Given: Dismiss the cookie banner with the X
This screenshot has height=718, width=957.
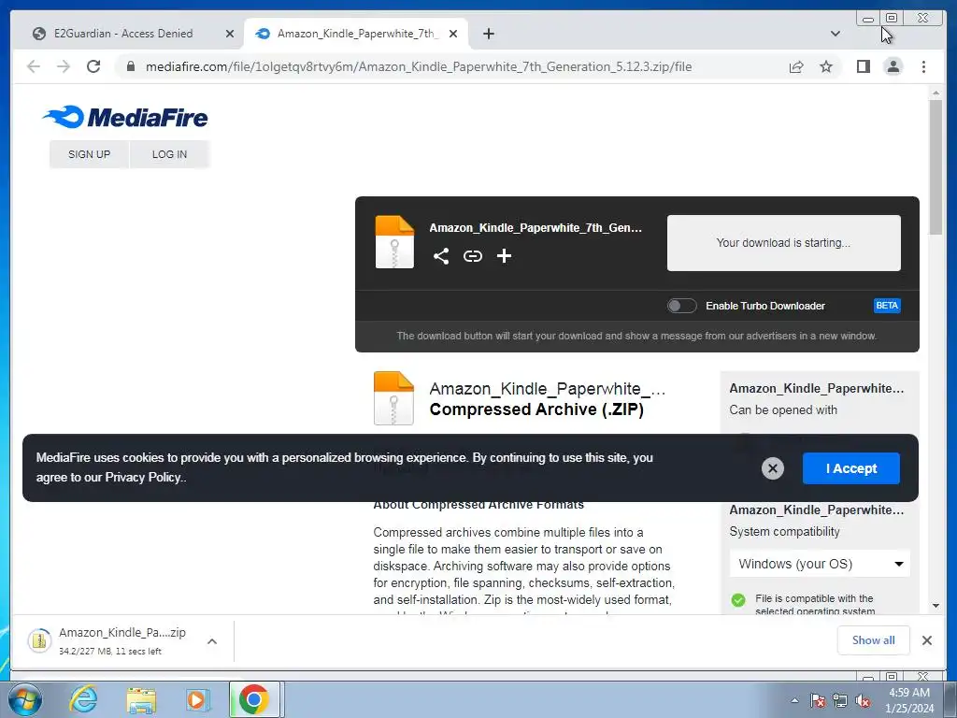Looking at the screenshot, I should [x=773, y=468].
